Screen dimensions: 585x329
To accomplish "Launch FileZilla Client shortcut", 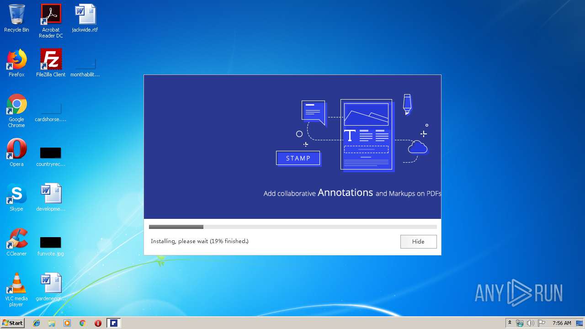I will coord(51,63).
